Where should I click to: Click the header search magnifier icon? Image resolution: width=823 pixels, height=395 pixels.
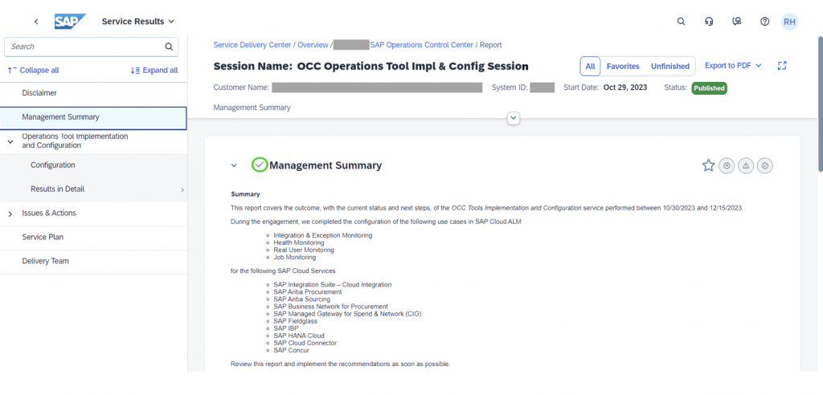click(x=681, y=22)
